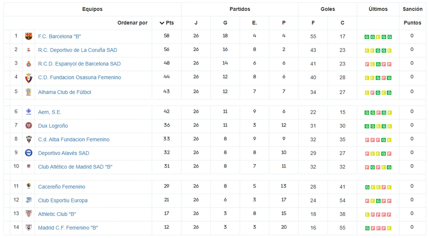The height and width of the screenshot is (238, 429).
Task: Click the Aem, S.E. crest icon
Action: pyautogui.click(x=29, y=112)
